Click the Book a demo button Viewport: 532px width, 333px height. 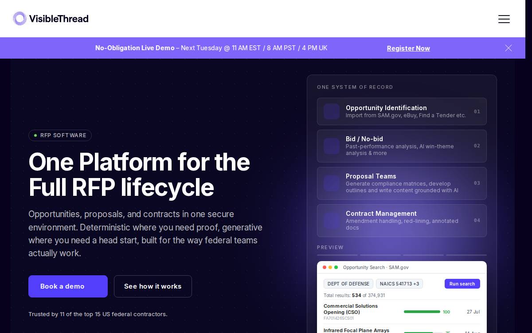point(68,286)
